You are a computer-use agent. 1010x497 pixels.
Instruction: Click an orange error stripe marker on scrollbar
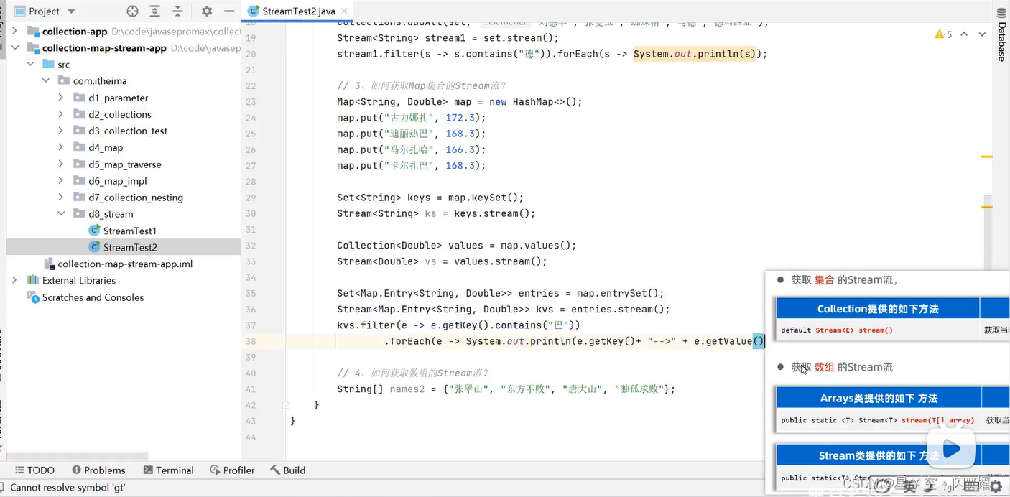tap(986, 157)
